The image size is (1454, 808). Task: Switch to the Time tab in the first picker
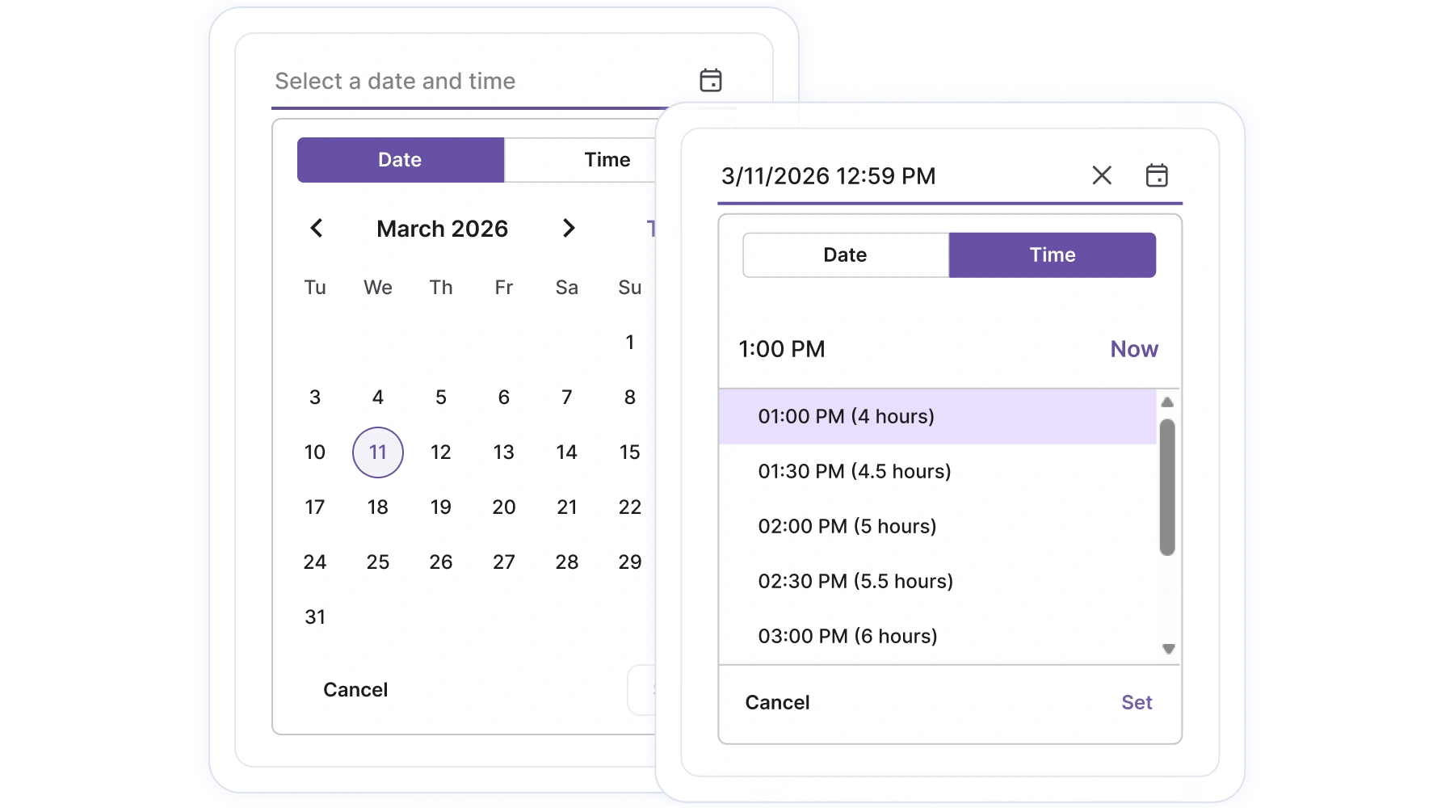607,160
